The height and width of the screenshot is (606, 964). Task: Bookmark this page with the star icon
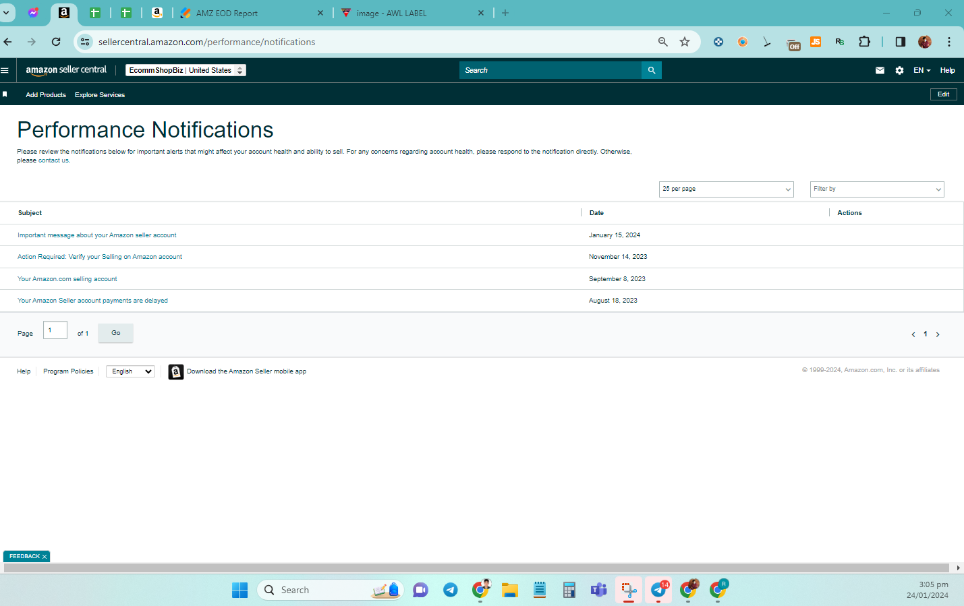point(685,42)
